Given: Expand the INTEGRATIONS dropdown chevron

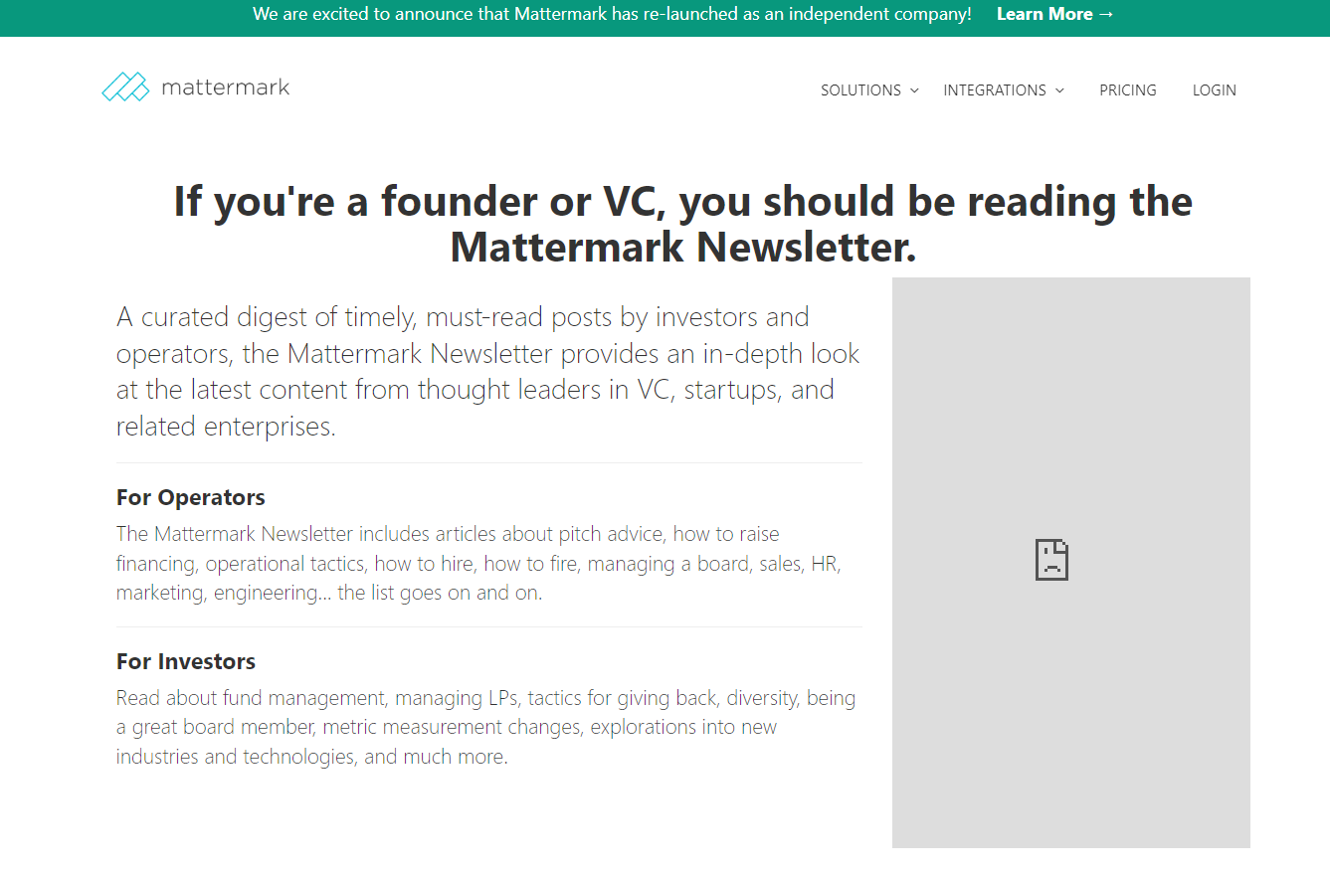Looking at the screenshot, I should coord(1061,90).
